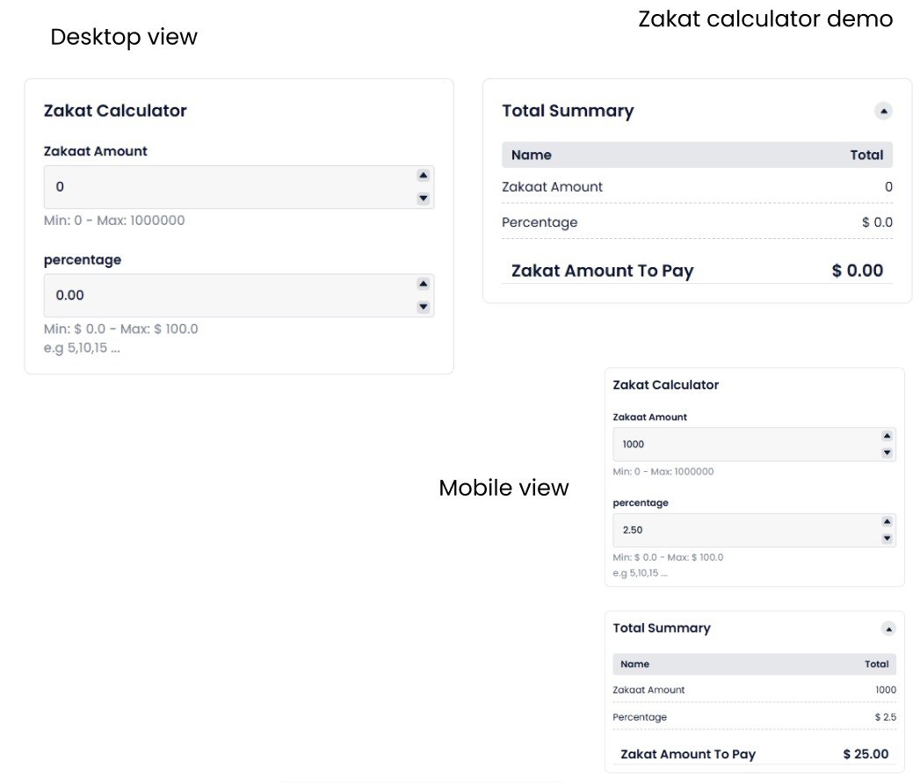Focus the desktop percentage field showing 0.00
This screenshot has height=783, width=920.
[228, 295]
